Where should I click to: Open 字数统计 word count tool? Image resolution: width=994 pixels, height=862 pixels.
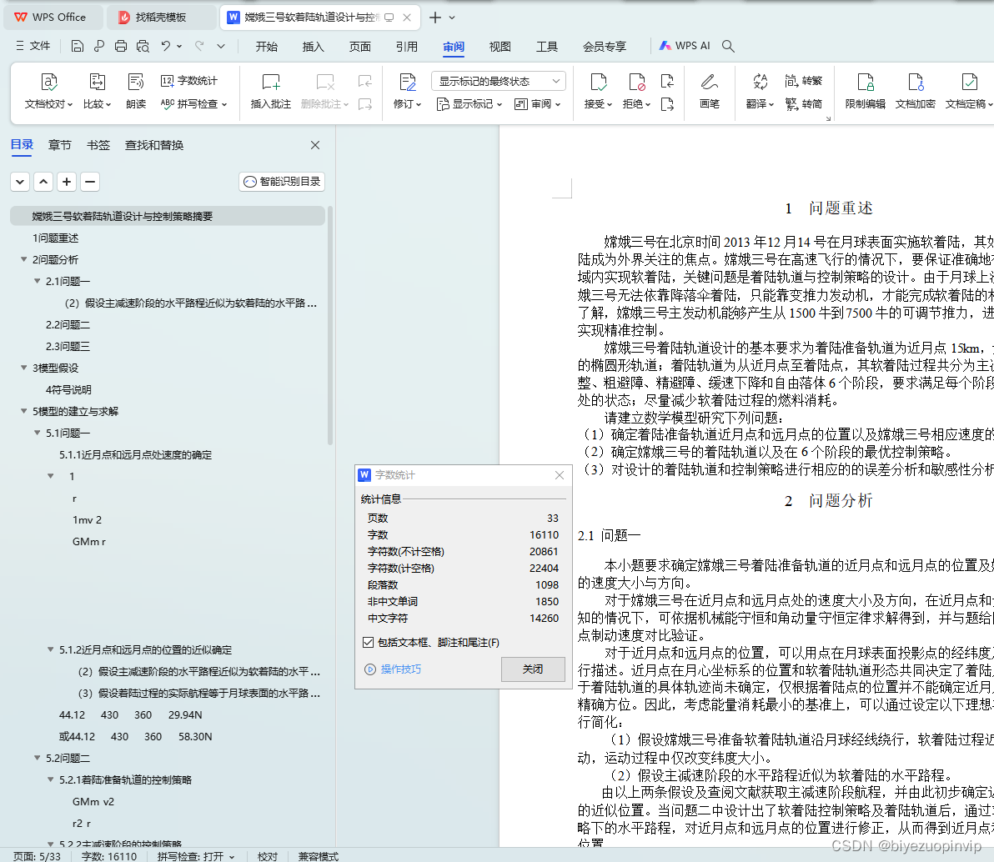pyautogui.click(x=189, y=81)
